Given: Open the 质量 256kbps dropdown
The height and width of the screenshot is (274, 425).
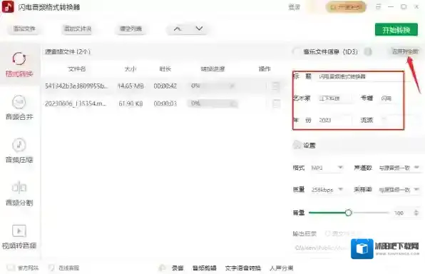Looking at the screenshot, I should click(x=327, y=189).
